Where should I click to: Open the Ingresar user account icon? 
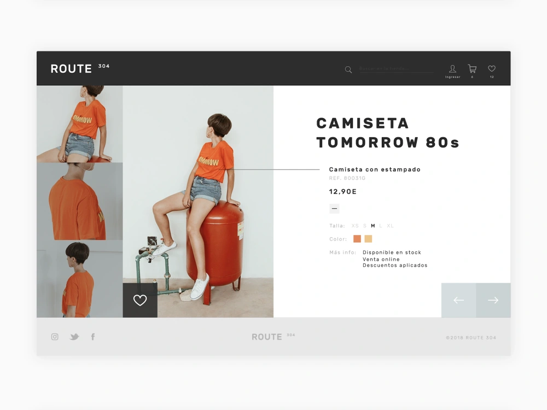pos(452,69)
